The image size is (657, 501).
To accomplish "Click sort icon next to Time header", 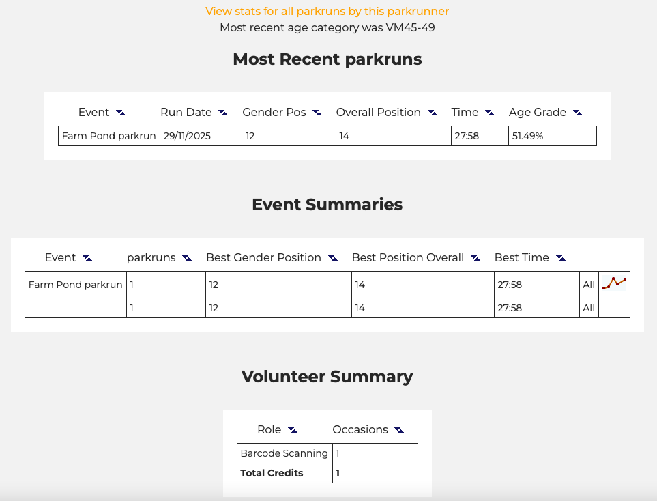I will click(490, 113).
